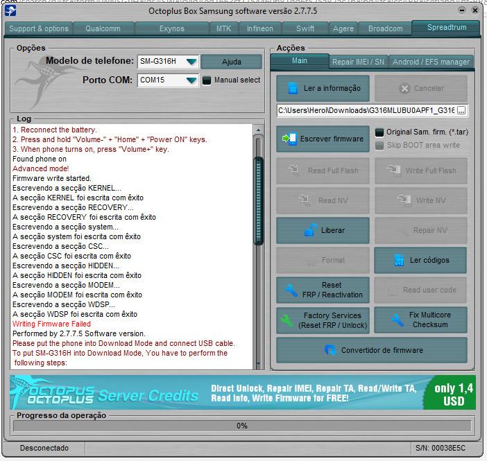Click the Ler códigos button
Viewport: 487px width, 461px height.
pyautogui.click(x=420, y=260)
